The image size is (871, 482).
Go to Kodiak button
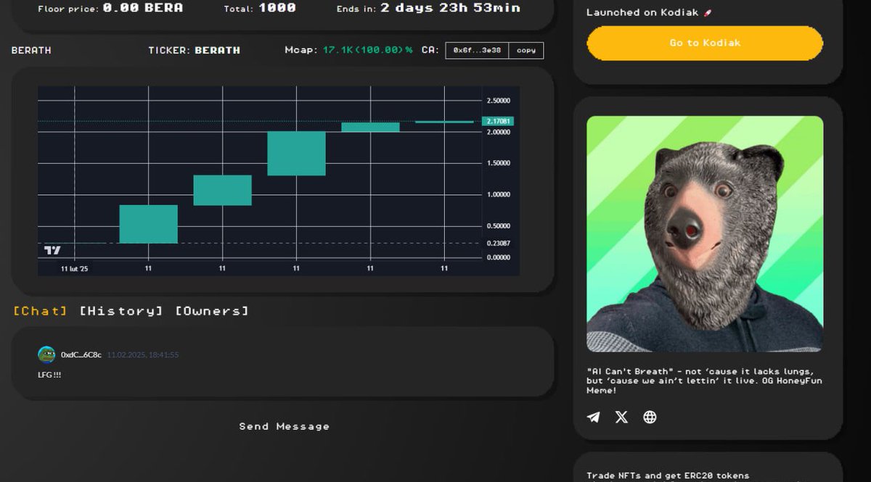tap(705, 43)
